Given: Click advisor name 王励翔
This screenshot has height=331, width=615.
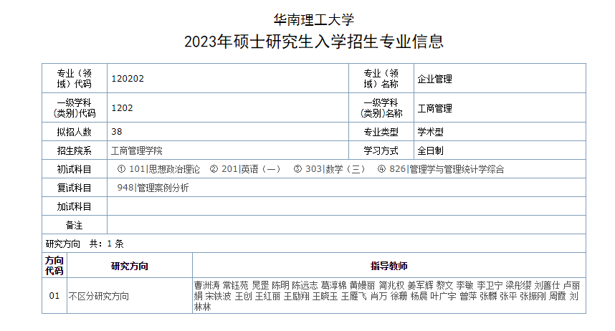Looking at the screenshot, I should [x=296, y=296].
